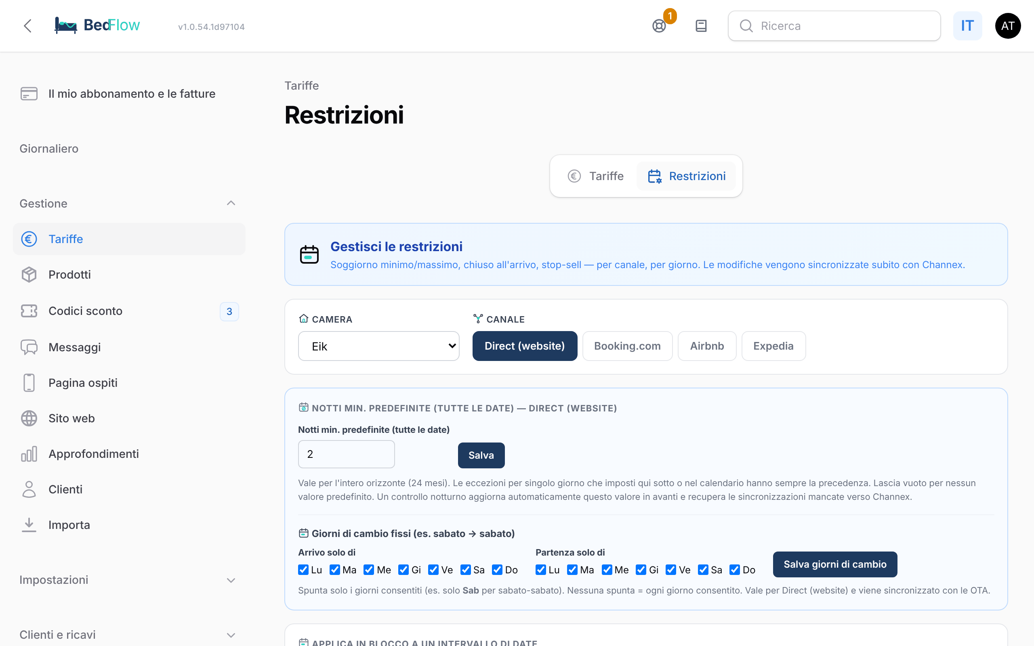
Task: Uncheck Do under Arrivo solo di
Action: coord(497,570)
